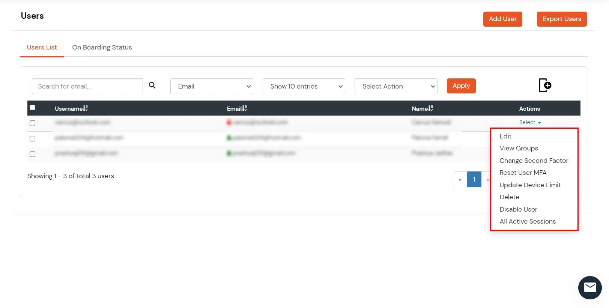This screenshot has width=609, height=308.
Task: Choose Delete from the actions menu
Action: click(509, 197)
